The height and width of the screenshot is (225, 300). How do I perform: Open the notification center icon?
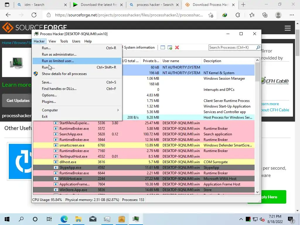point(291,219)
